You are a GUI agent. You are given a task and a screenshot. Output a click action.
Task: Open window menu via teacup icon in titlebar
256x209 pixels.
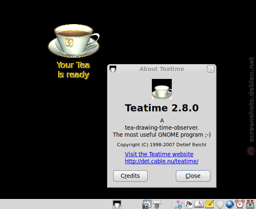pos(113,69)
